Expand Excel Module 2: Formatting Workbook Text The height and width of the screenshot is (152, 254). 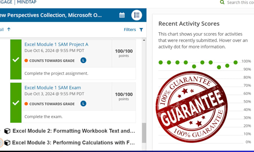(x=74, y=131)
